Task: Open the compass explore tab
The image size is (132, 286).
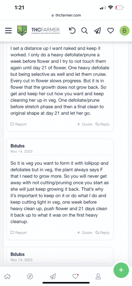Action: click(x=30, y=276)
